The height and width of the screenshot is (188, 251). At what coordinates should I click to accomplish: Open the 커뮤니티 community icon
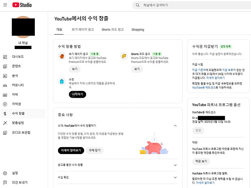5,85
